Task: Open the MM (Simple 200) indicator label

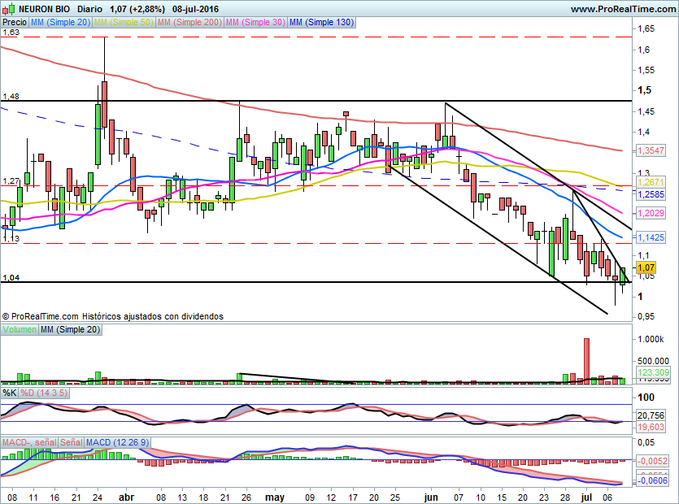Action: click(189, 23)
